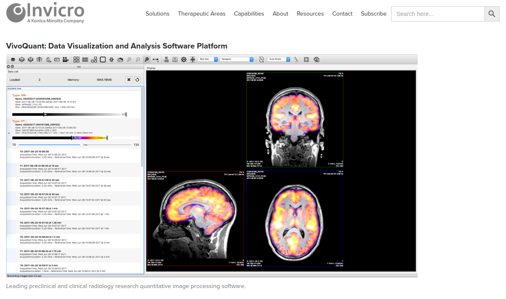This screenshot has width=506, height=299.
Task: Select frame T8 @ 2 min
Action: 74,268
